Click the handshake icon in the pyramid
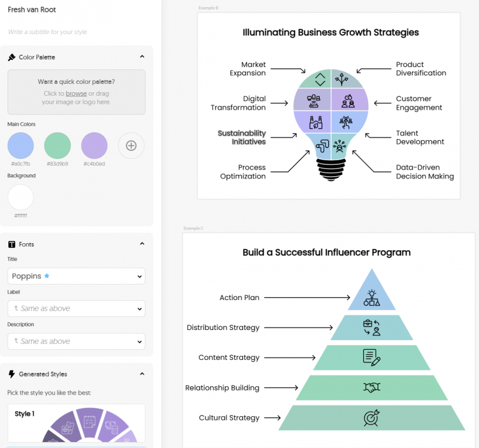The image size is (479, 448). [x=372, y=388]
